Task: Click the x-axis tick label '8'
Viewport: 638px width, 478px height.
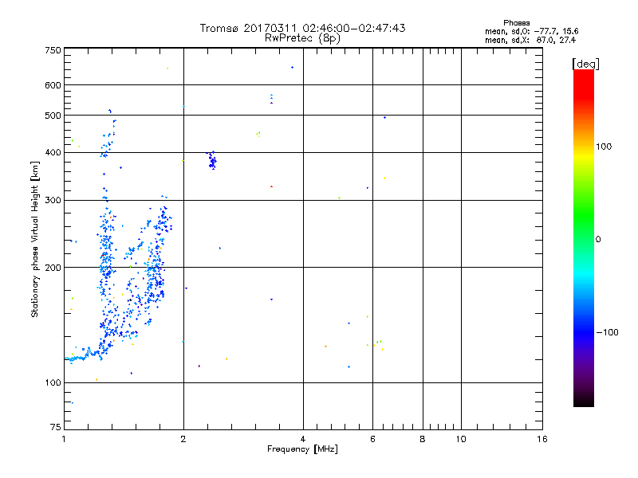Action: click(x=423, y=439)
